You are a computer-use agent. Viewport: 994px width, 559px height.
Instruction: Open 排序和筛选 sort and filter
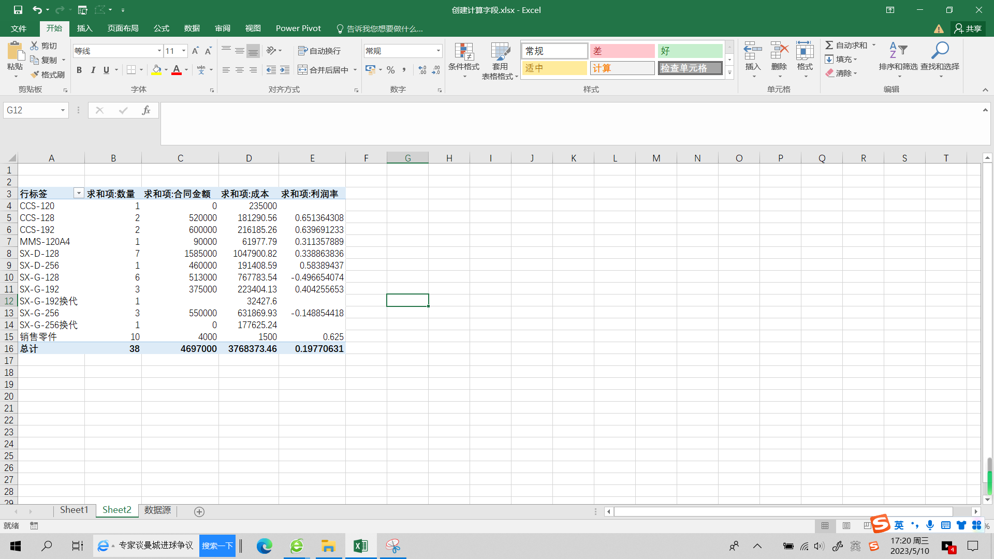click(898, 60)
